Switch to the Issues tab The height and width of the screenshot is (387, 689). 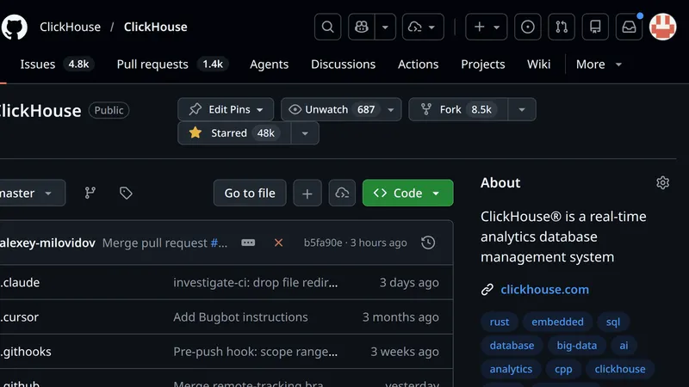(x=56, y=64)
